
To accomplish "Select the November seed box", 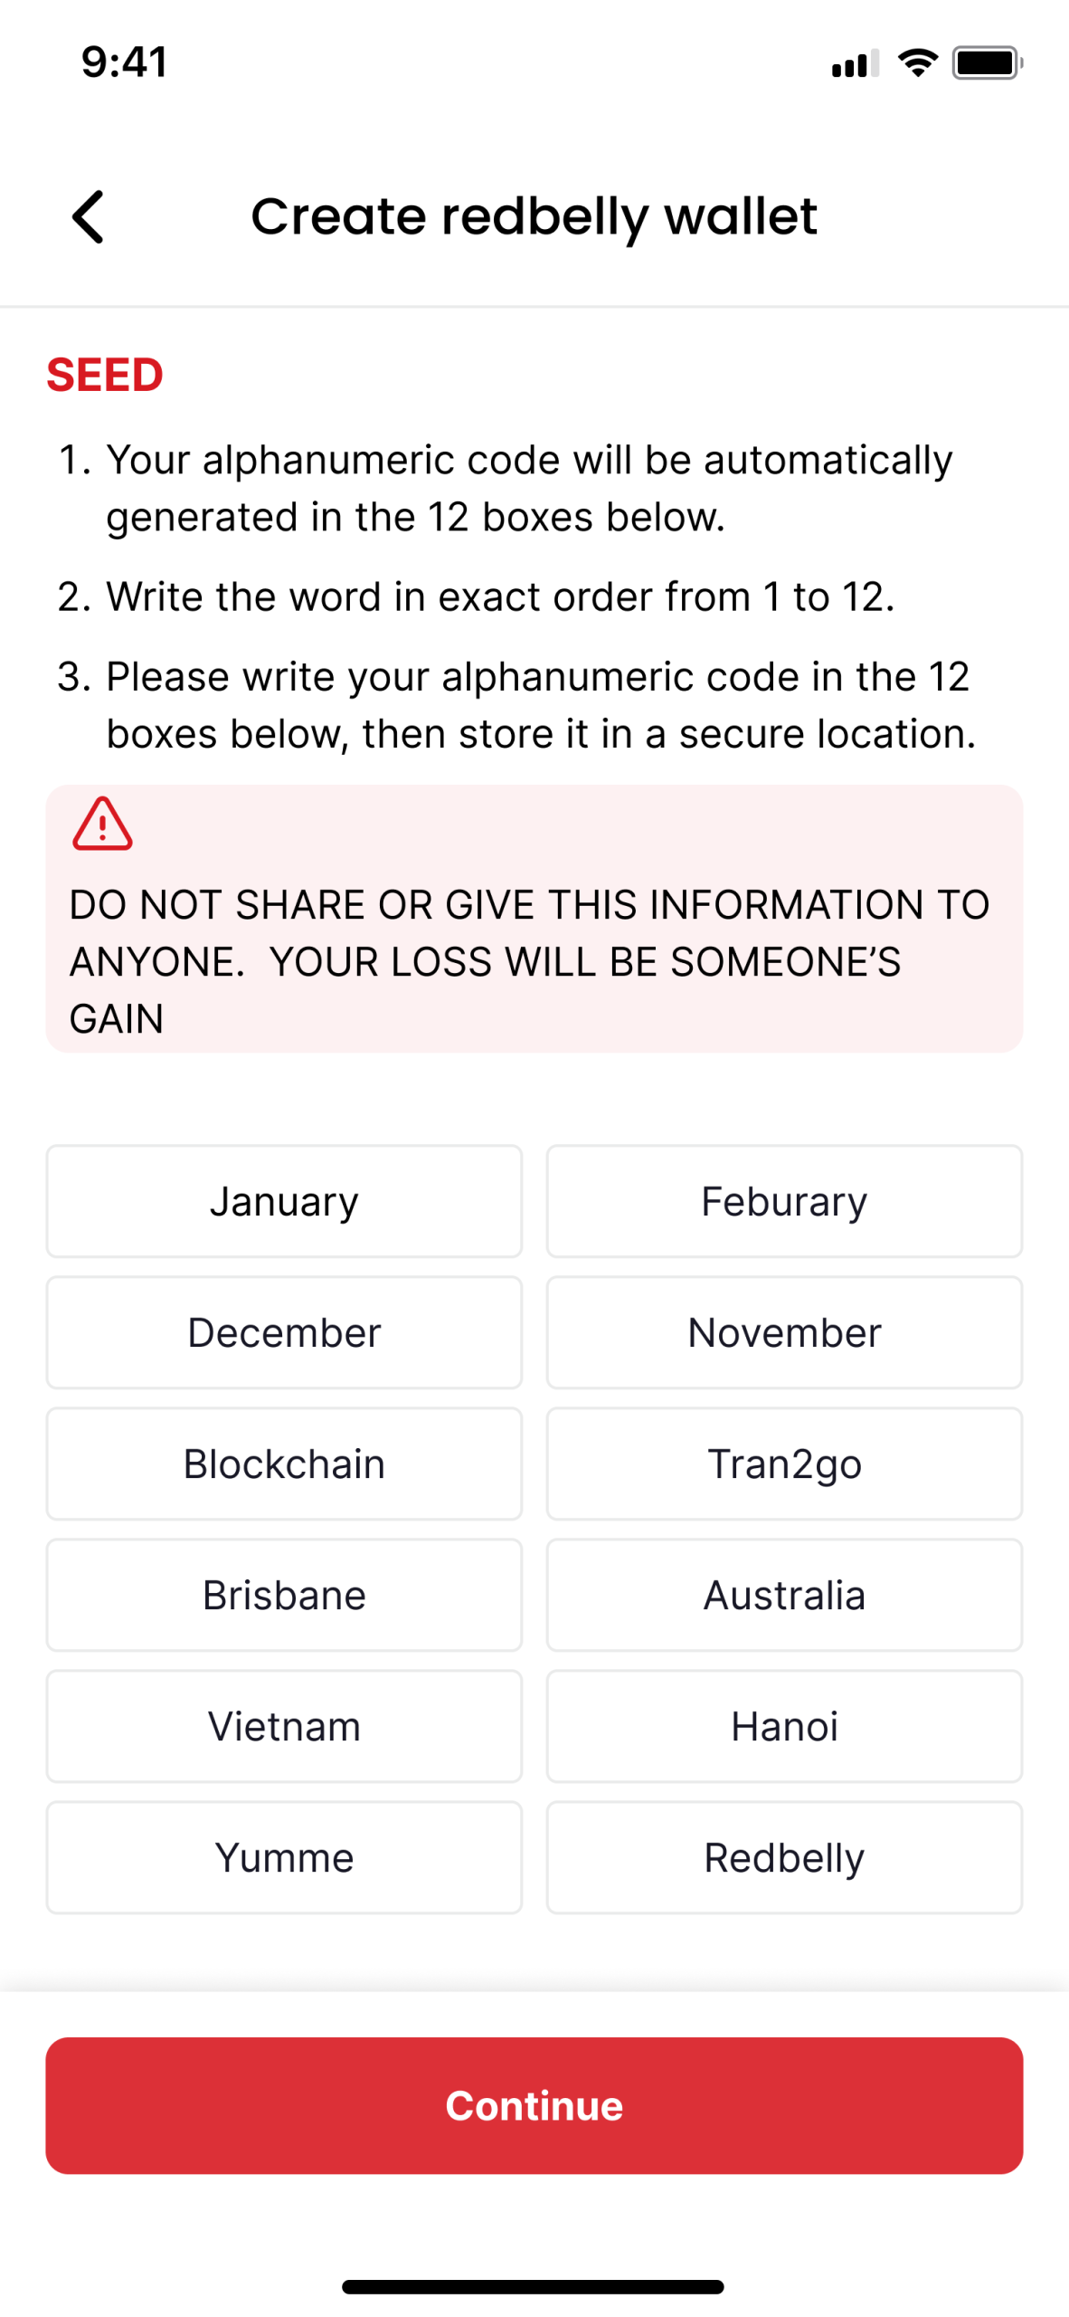I will tap(784, 1332).
